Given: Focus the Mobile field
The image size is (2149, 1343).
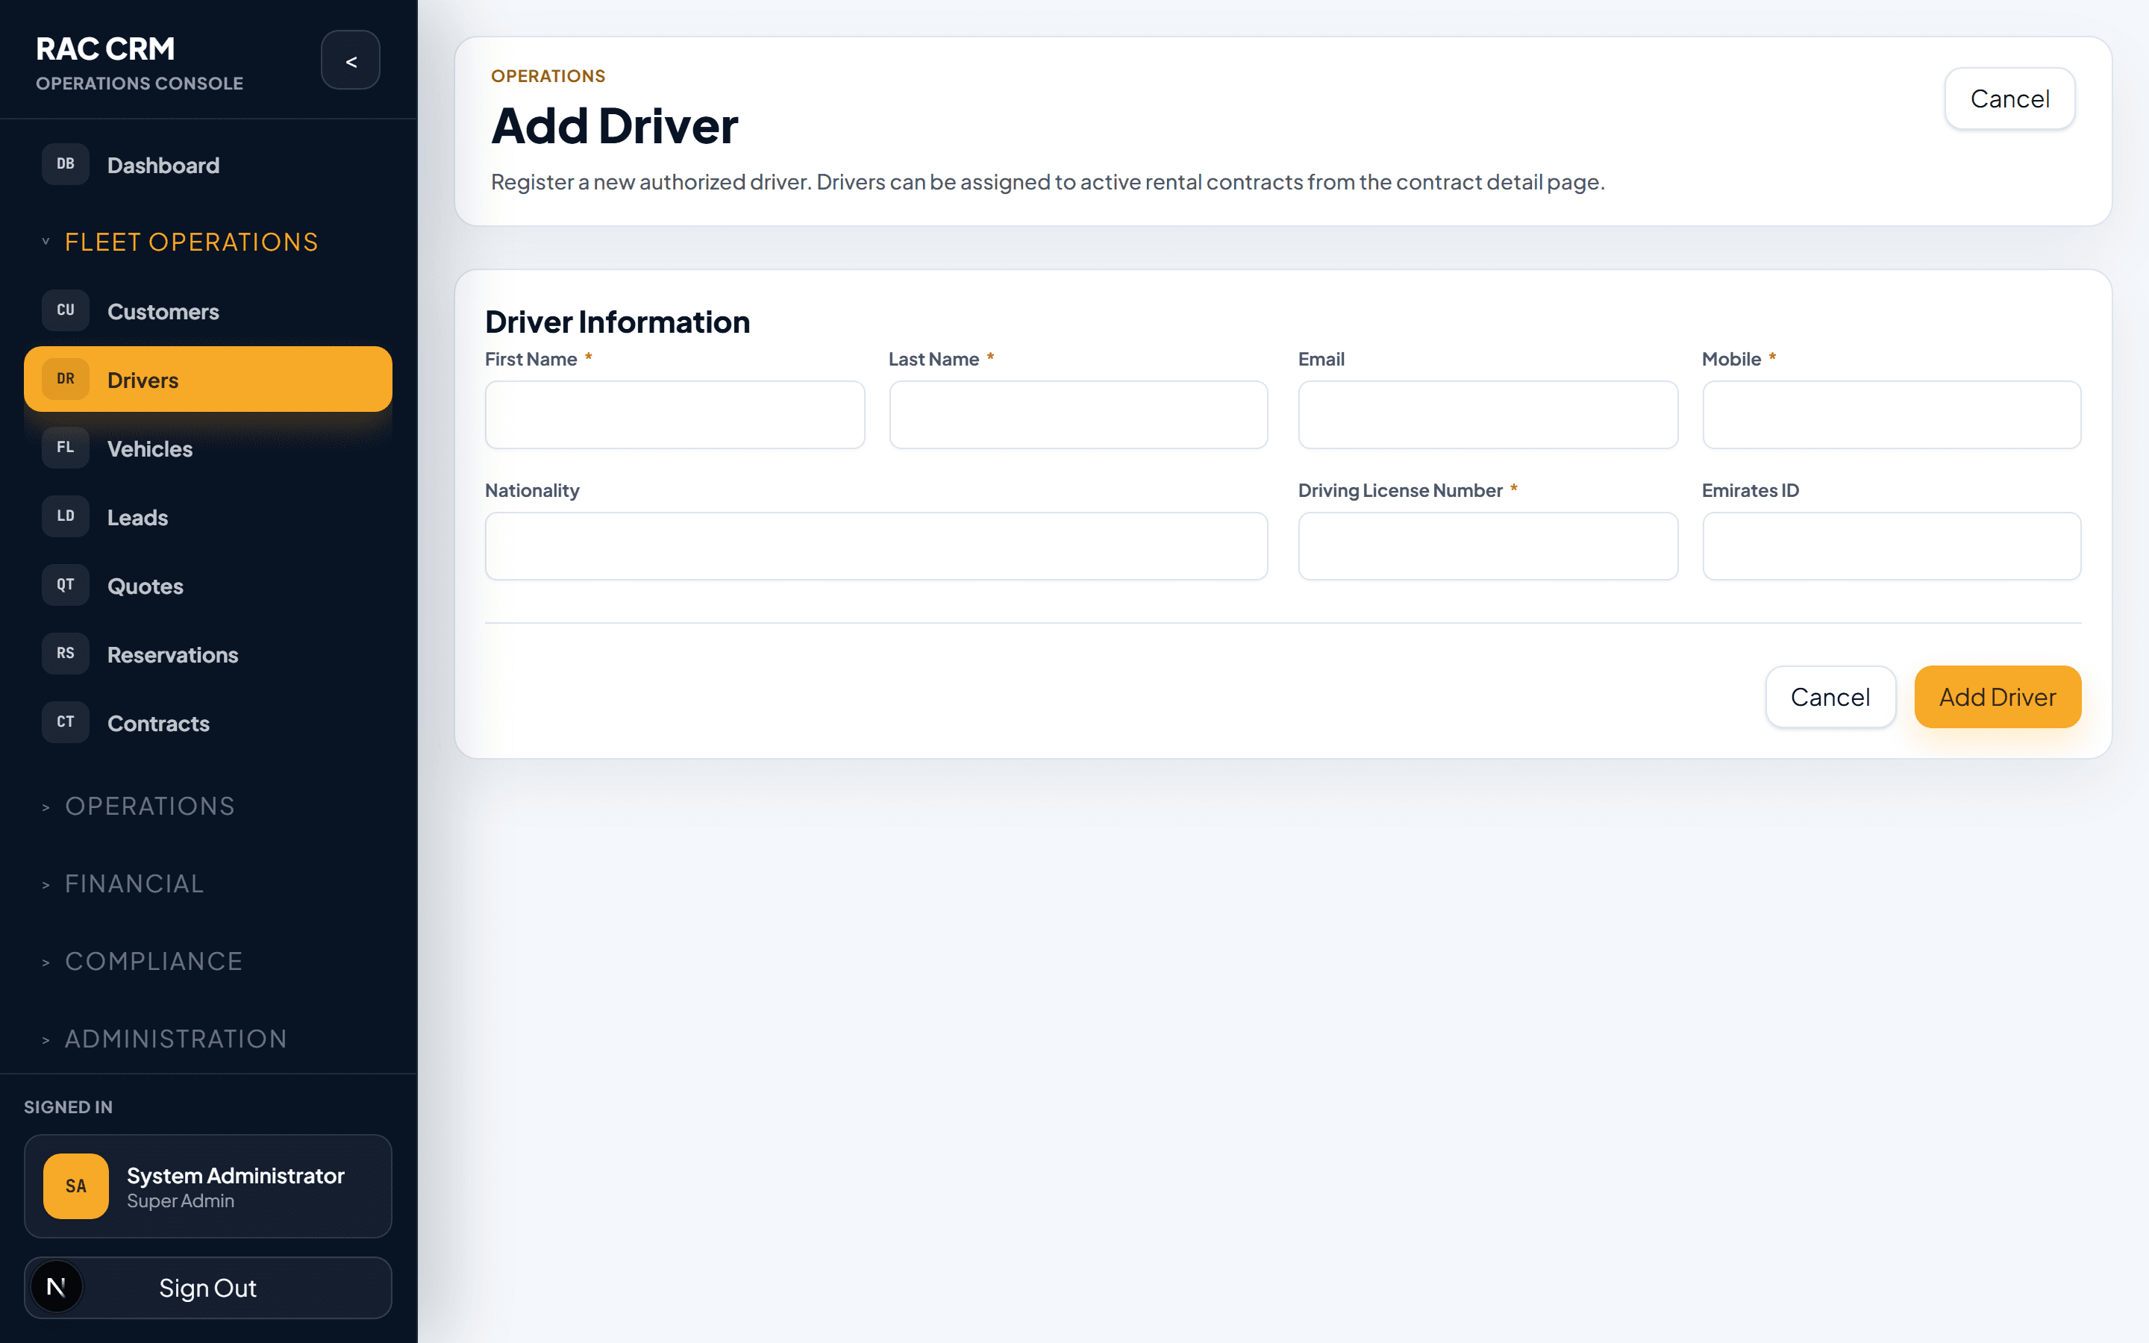Looking at the screenshot, I should coord(1892,415).
